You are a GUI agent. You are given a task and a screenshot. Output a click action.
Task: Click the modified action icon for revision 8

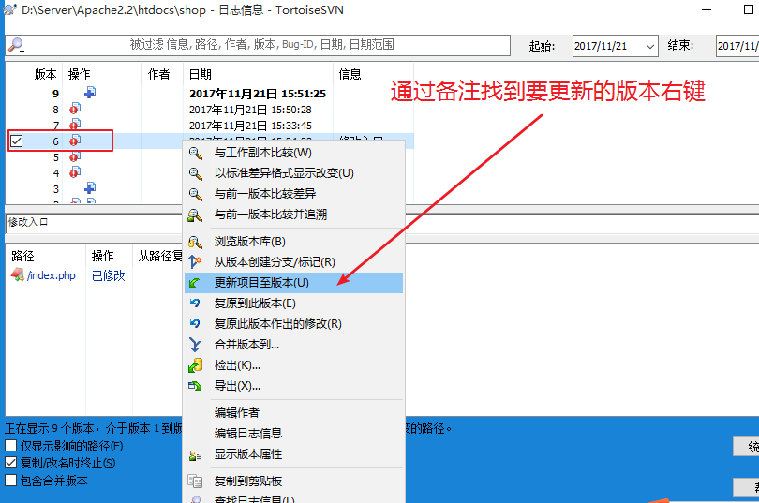pos(74,110)
